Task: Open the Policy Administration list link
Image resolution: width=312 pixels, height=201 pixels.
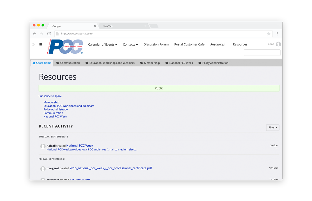Action: [x=56, y=109]
